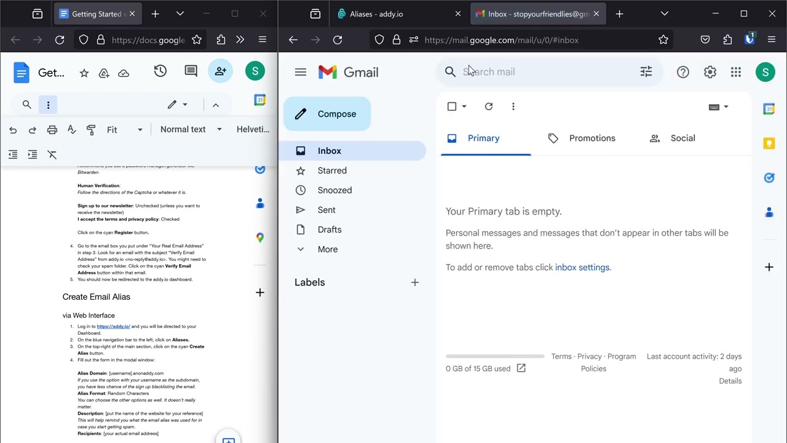Star the Google Docs document
Viewport: 787px width, 443px height.
coord(84,73)
